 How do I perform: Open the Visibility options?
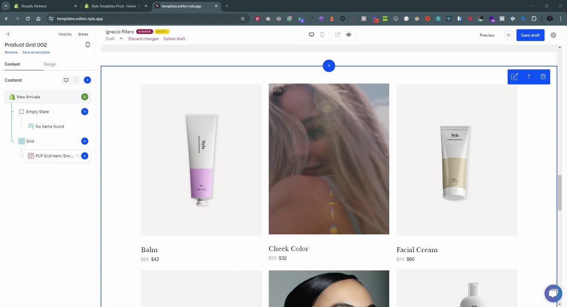65,34
